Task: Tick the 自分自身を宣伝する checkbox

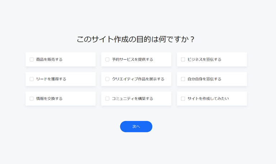Action: click(x=183, y=79)
